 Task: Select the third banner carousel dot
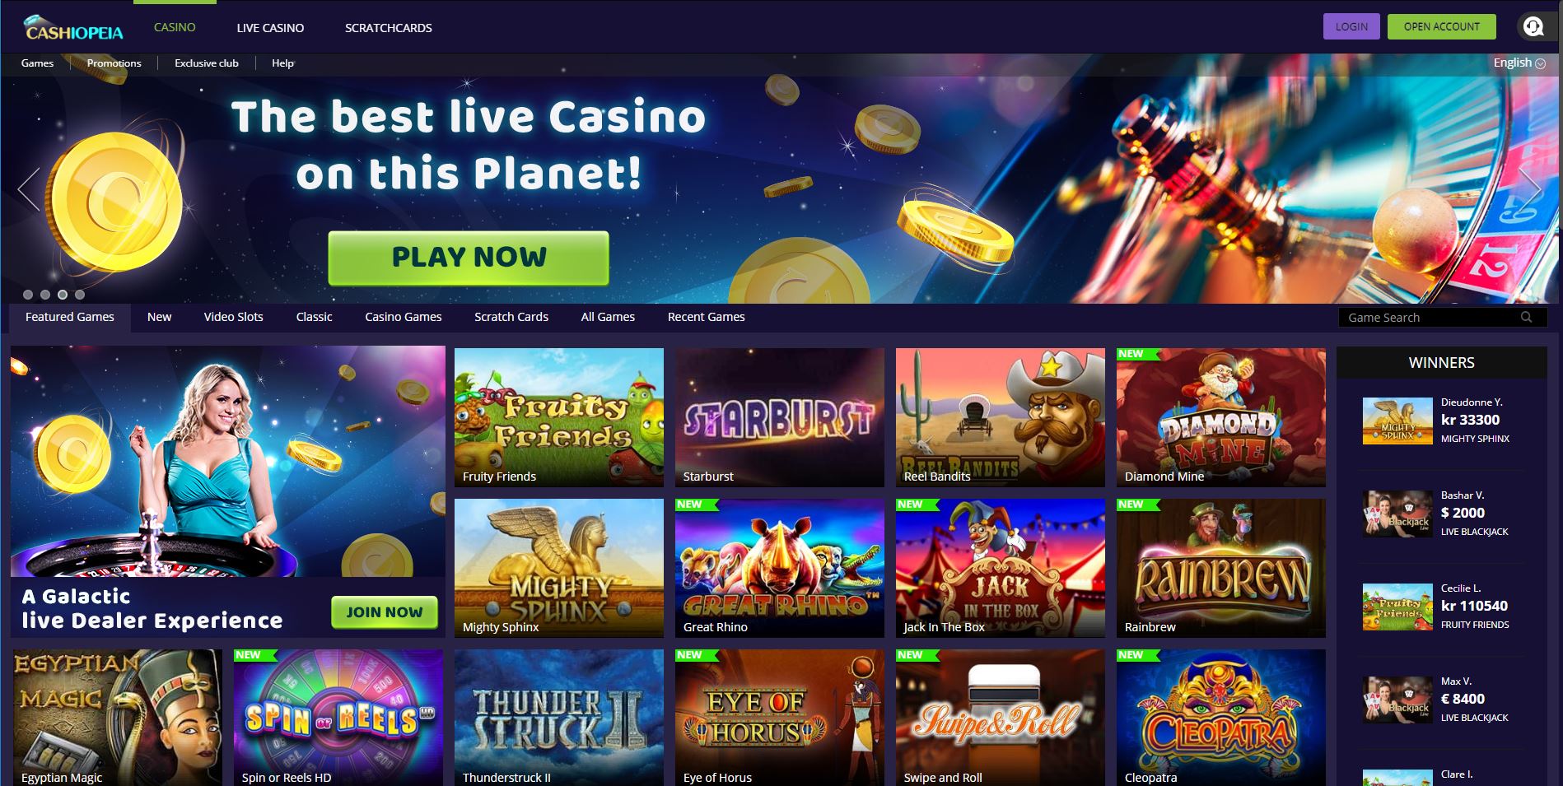coord(63,295)
